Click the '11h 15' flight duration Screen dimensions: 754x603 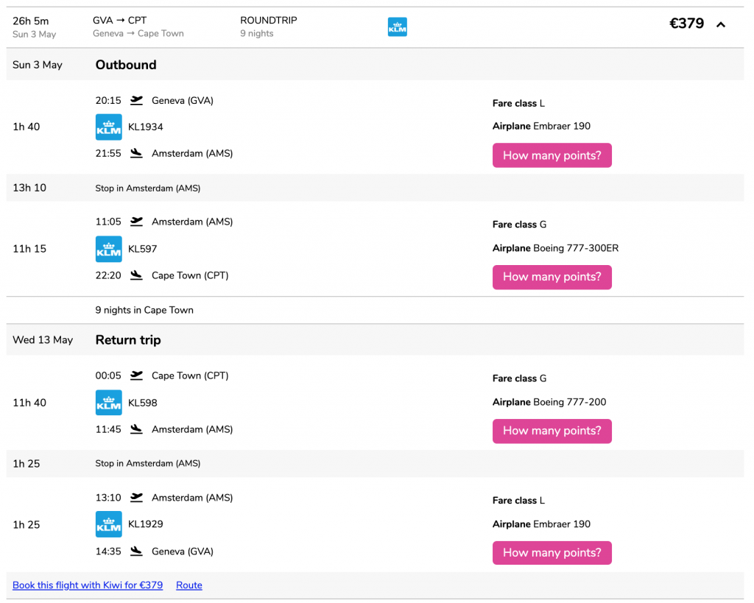click(x=29, y=249)
